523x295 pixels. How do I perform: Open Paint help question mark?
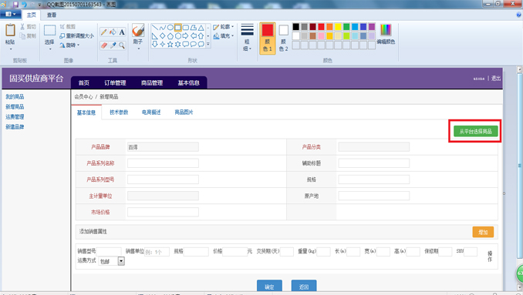[518, 15]
